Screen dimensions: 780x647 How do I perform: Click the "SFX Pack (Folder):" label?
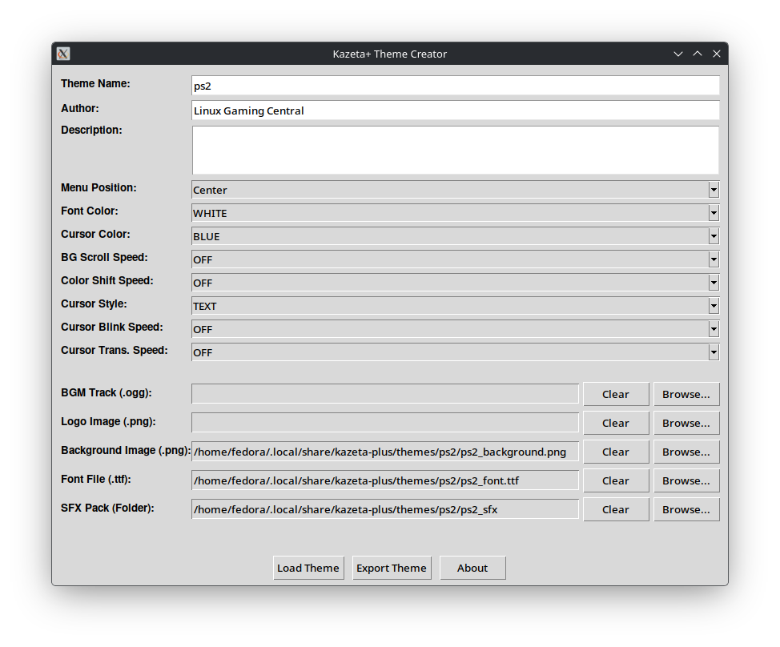point(107,508)
